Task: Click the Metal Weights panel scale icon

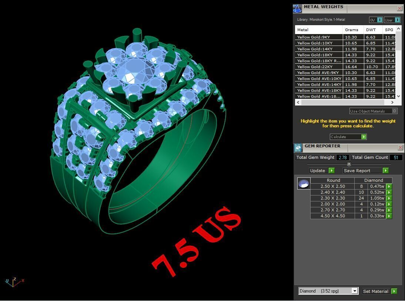Action: (x=297, y=9)
